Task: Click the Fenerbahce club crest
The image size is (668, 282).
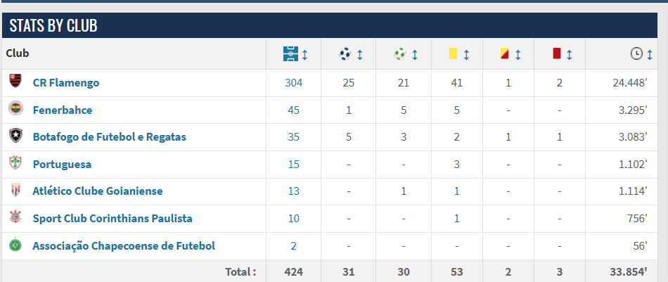Action: tap(15, 109)
